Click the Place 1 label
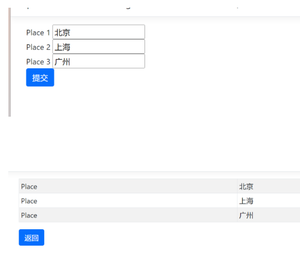The height and width of the screenshot is (258, 300). (x=38, y=32)
